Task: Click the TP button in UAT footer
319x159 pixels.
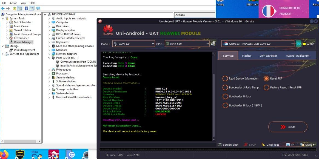Action: [290, 144]
